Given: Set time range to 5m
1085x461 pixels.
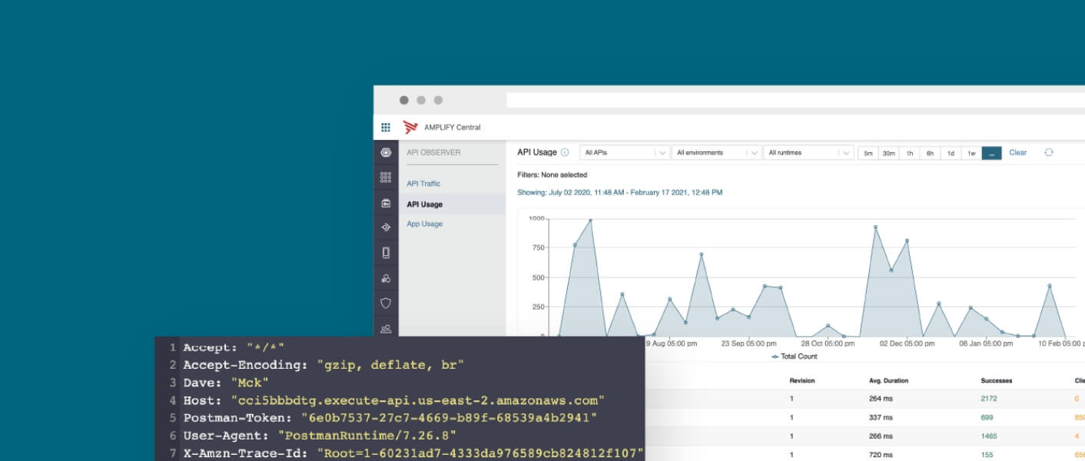Looking at the screenshot, I should point(868,153).
